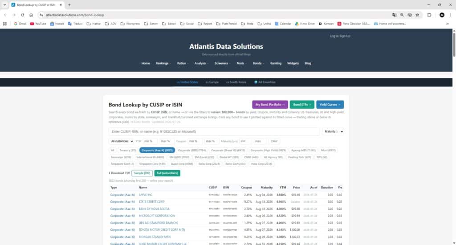Select the Sovereign filter chip
456x245 pixels.
pos(121,157)
